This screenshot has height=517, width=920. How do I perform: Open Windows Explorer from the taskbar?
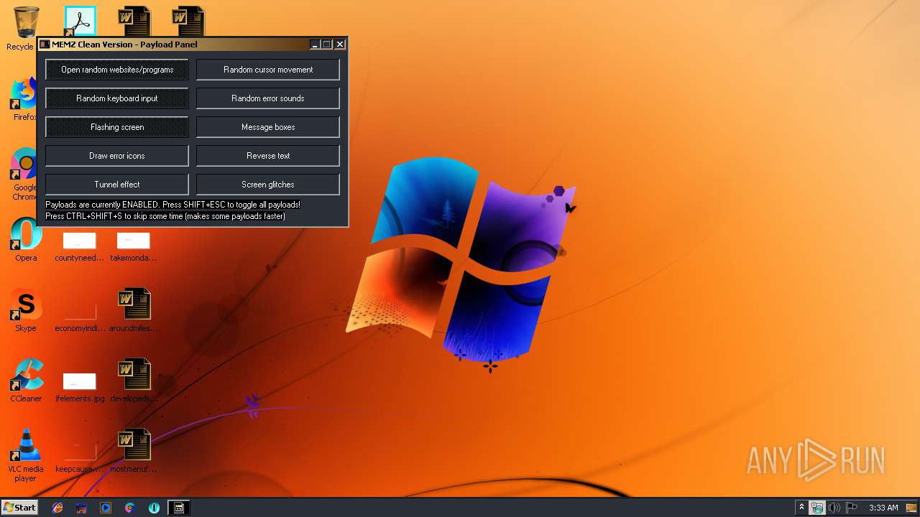click(x=81, y=508)
